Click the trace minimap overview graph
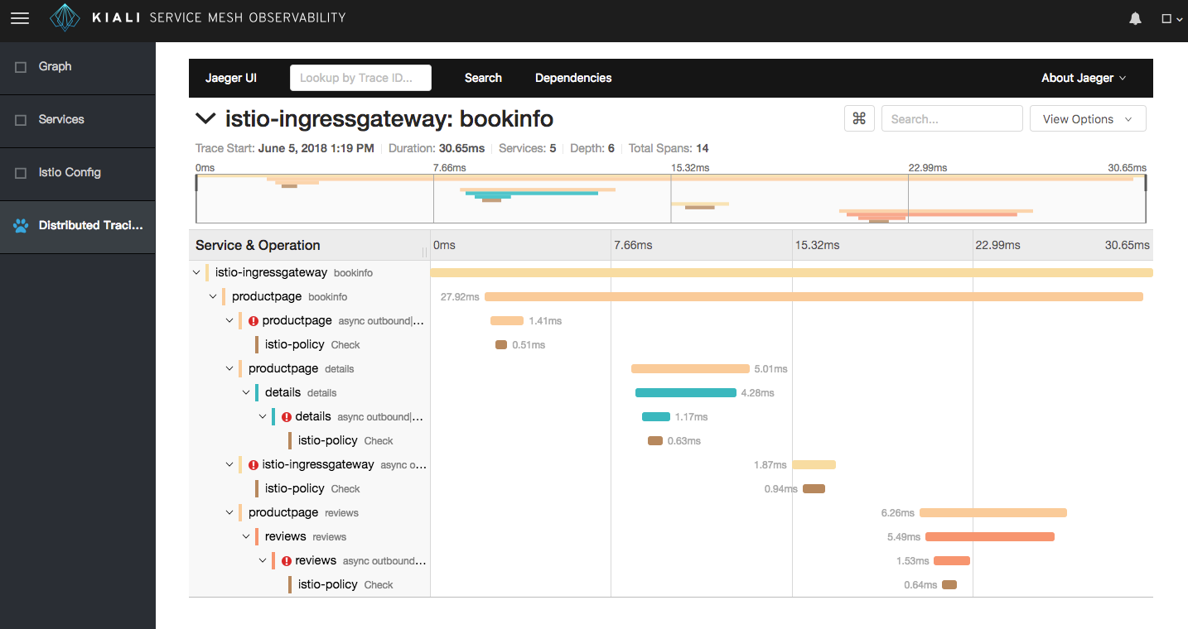1188x629 pixels. pos(671,199)
